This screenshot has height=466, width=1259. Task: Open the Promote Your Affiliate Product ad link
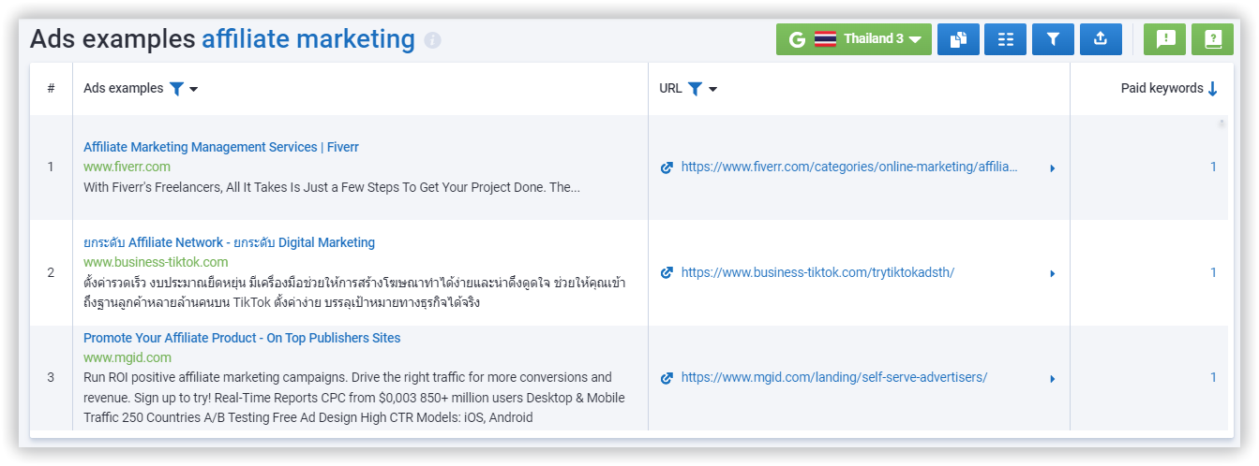(x=241, y=338)
